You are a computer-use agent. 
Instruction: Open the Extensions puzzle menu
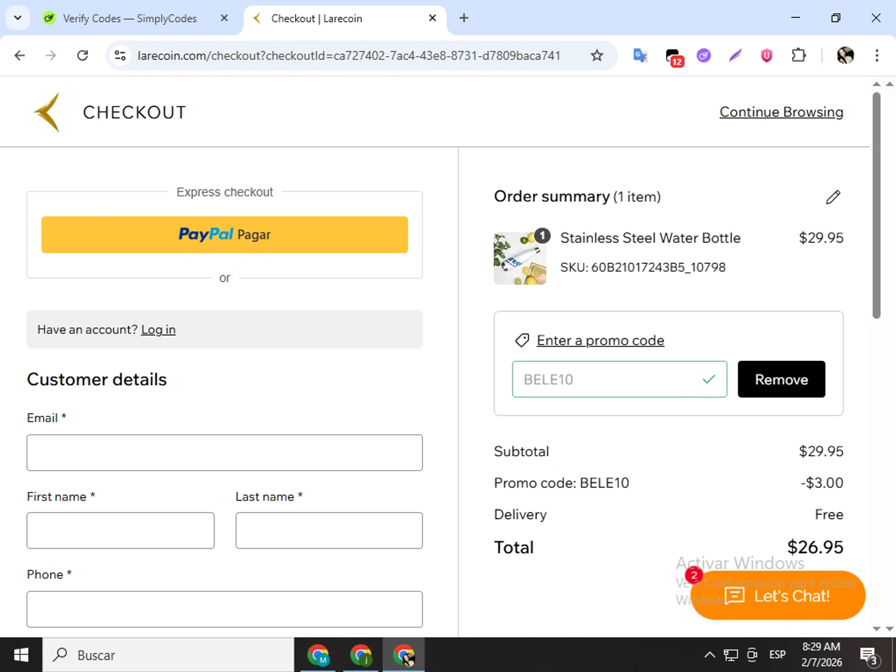pyautogui.click(x=798, y=56)
